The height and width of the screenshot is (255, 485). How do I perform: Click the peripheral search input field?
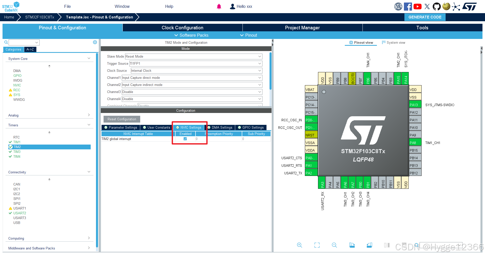point(24,42)
